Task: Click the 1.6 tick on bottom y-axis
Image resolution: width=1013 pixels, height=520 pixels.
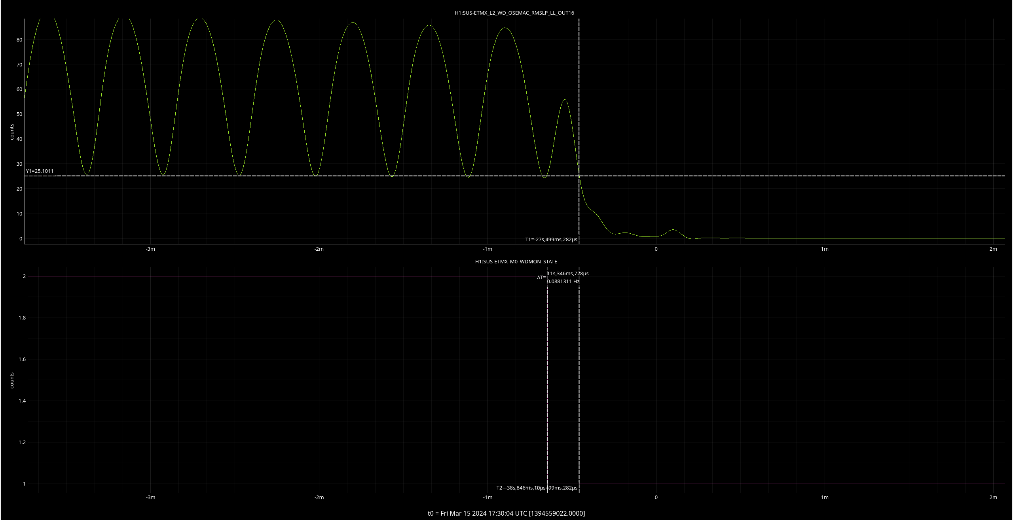Action: 22,359
